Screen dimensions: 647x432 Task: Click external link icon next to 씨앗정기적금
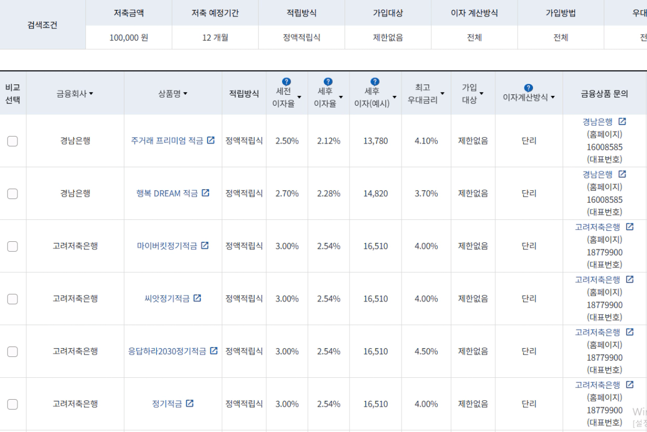(197, 298)
